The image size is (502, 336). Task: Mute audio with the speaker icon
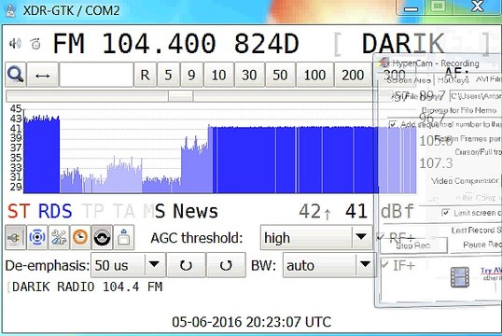pos(15,43)
